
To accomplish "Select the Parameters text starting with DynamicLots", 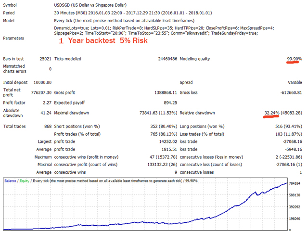I will pyautogui.click(x=164, y=31).
